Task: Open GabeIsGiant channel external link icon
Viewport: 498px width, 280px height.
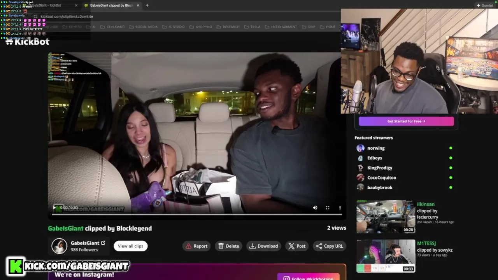Action: [103, 243]
